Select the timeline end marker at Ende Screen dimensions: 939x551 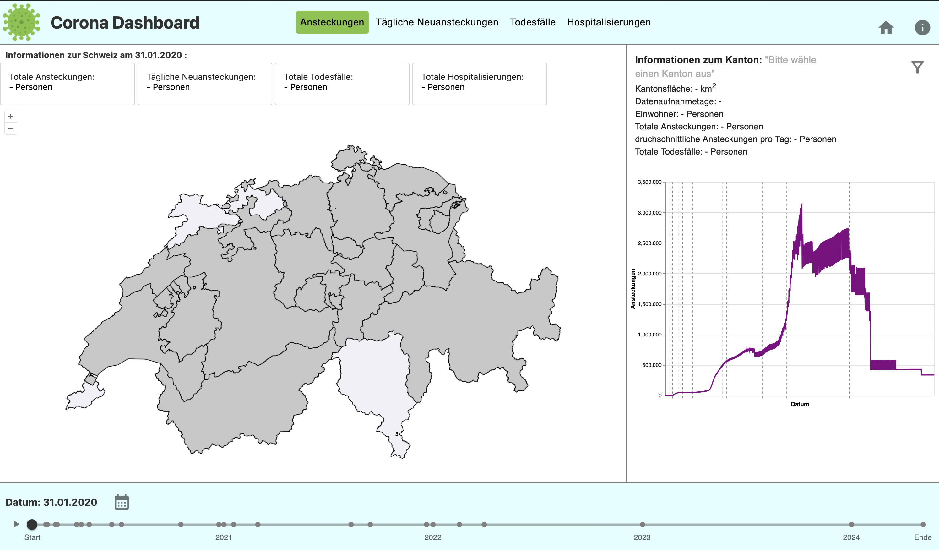coord(923,525)
